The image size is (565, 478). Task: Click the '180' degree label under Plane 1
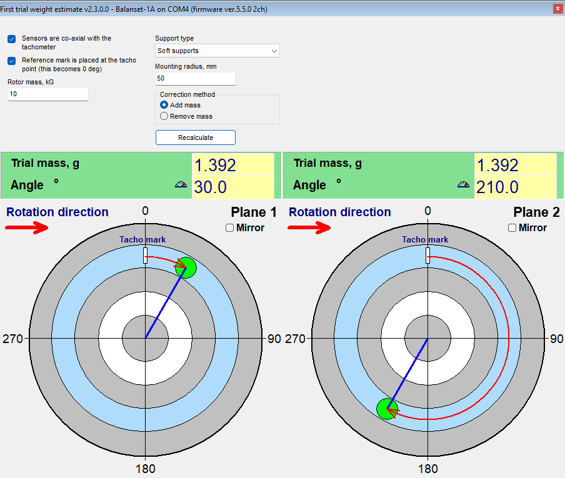tap(145, 469)
